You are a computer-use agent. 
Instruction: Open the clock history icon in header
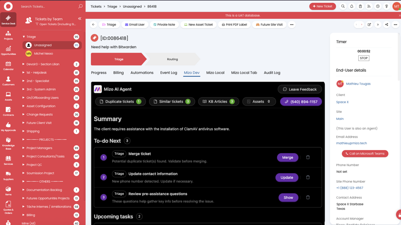click(x=378, y=6)
